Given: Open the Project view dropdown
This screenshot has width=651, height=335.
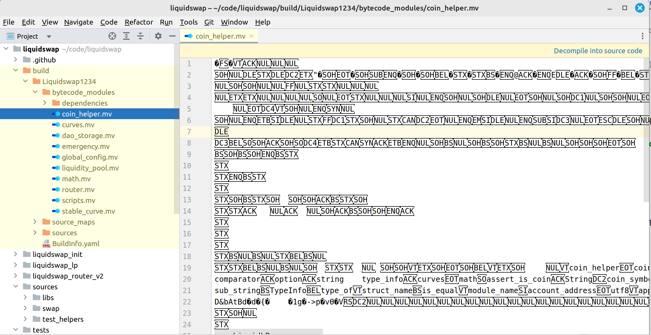Looking at the screenshot, I should coord(49,36).
